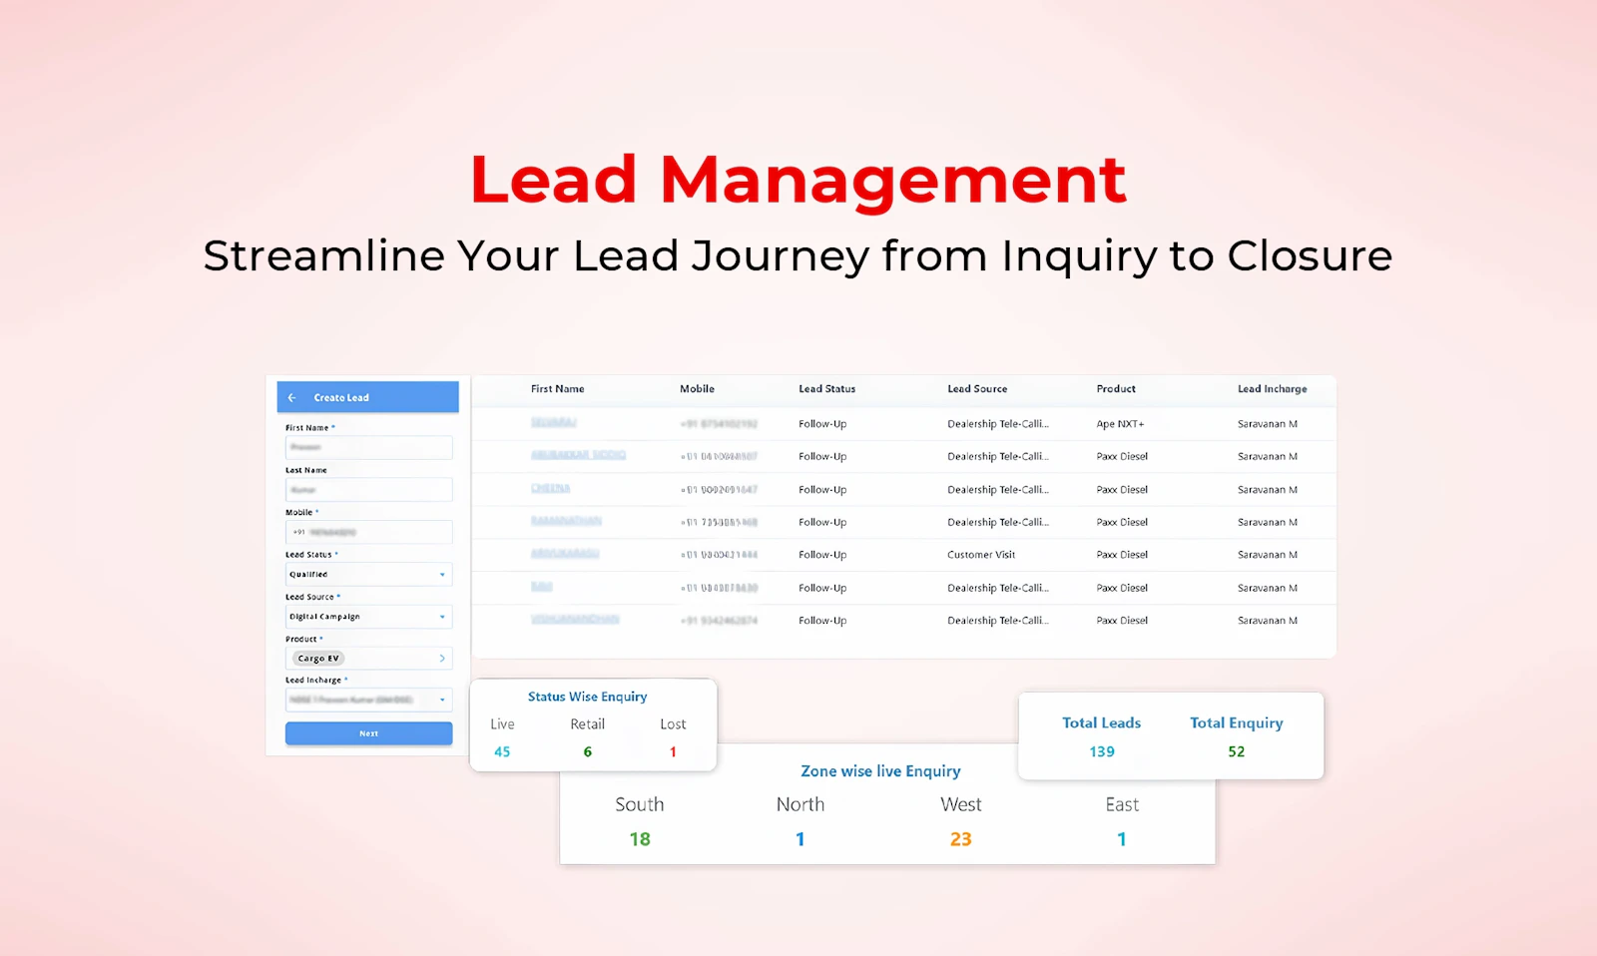Viewport: 1597px width, 956px height.
Task: Click the Retail enquiry count 6
Action: (x=588, y=752)
